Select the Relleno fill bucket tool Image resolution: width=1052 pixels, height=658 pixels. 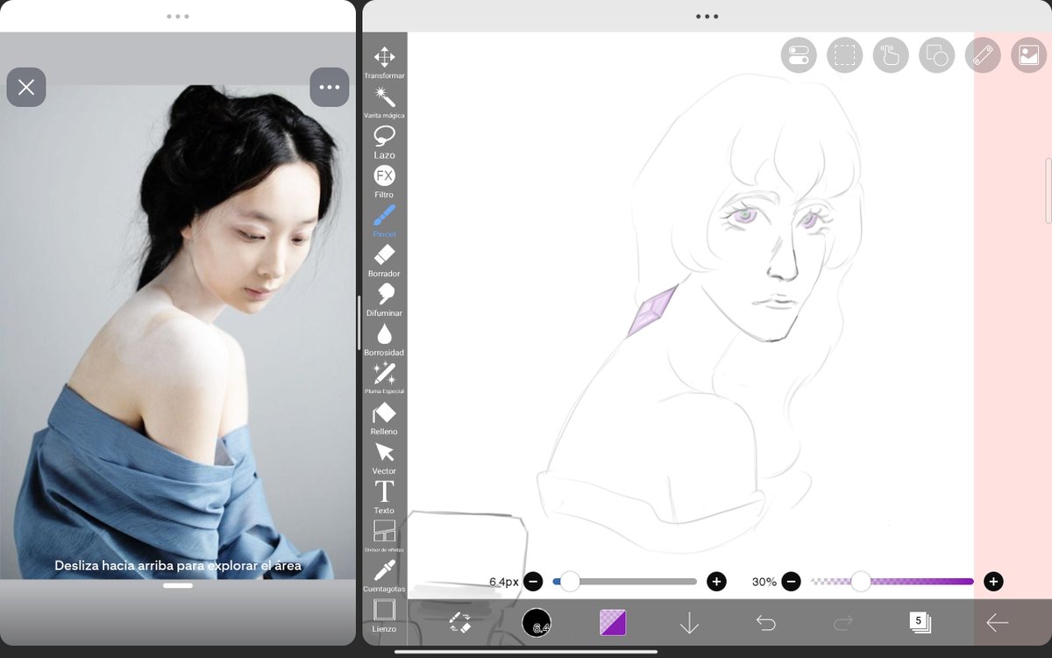click(384, 418)
